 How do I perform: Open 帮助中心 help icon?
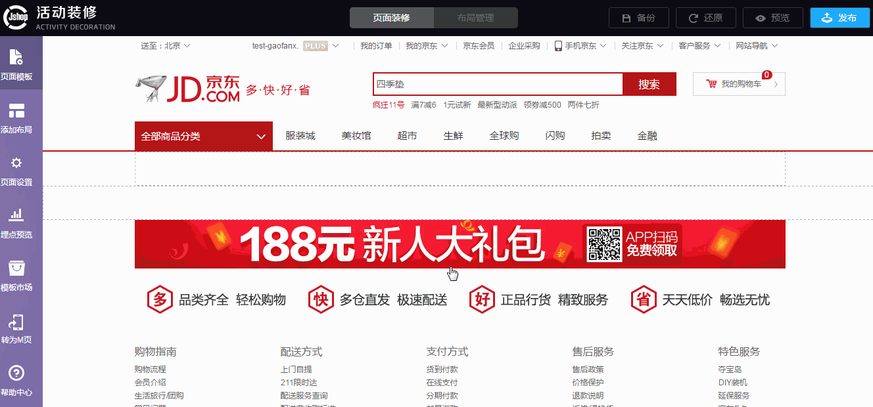[x=16, y=374]
